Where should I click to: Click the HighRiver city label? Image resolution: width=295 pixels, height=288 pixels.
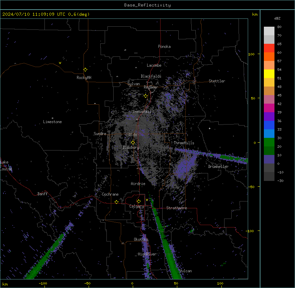pos(147,254)
